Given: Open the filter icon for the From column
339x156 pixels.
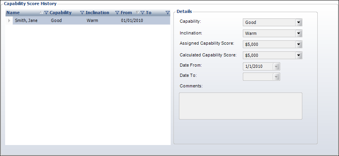Looking at the screenshot, I should (x=142, y=13).
